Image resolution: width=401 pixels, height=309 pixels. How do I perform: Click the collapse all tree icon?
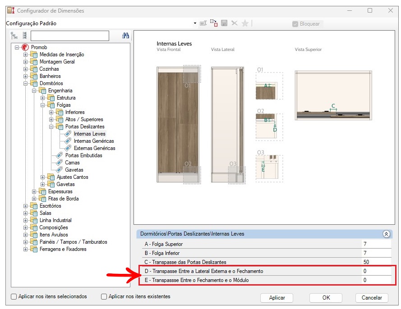24,36
